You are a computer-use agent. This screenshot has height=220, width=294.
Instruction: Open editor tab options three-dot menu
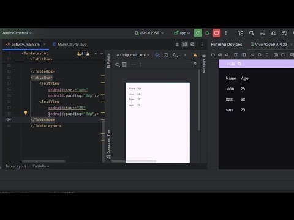(202, 44)
